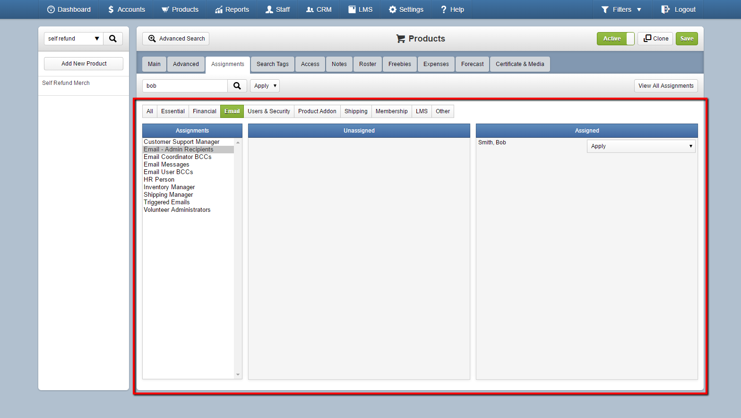Screen dimensions: 741x418
Task: Open the Settings gear icon
Action: pyautogui.click(x=393, y=9)
